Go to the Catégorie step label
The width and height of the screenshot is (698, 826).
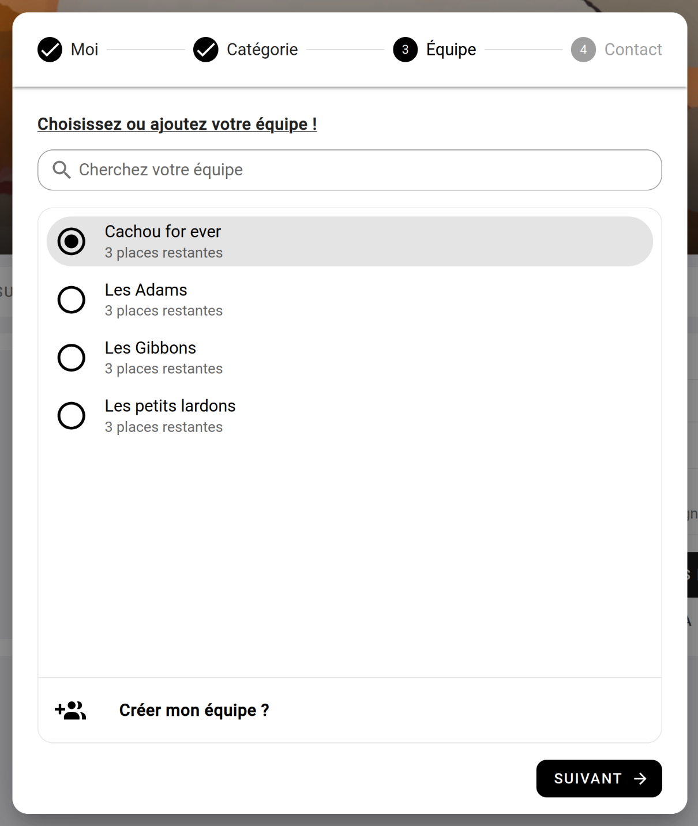(x=262, y=50)
